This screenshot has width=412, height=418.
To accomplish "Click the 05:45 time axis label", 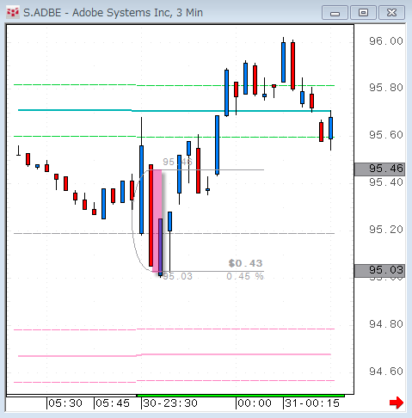I will click(x=113, y=403).
